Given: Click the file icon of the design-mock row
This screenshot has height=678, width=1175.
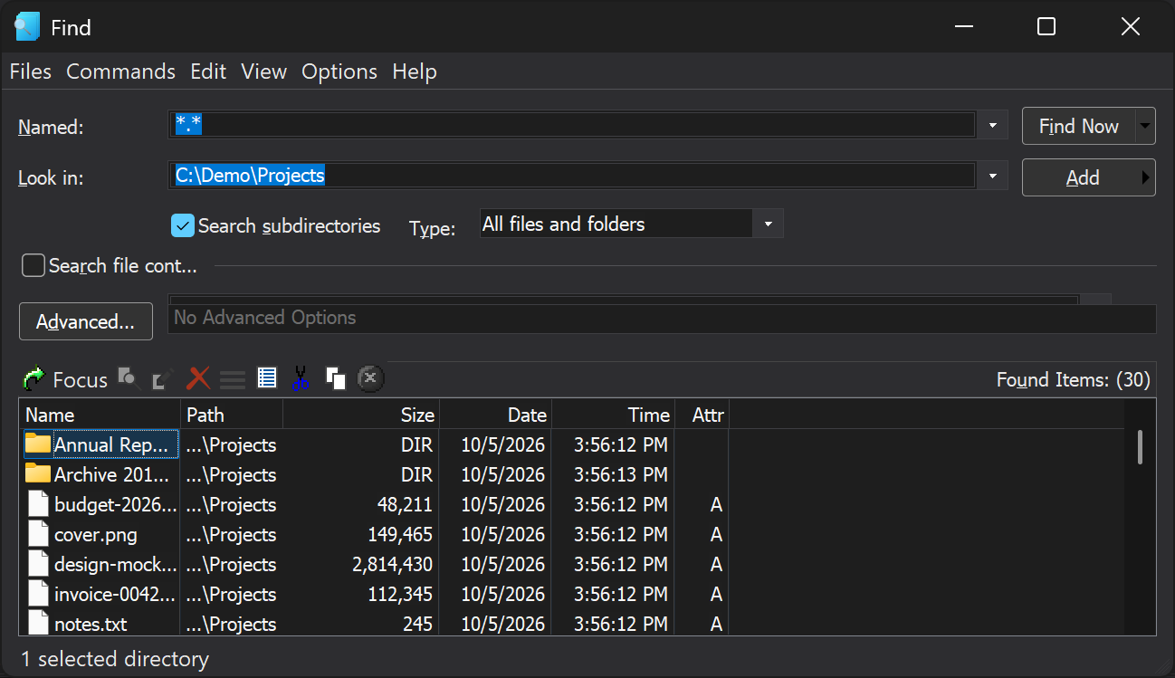Looking at the screenshot, I should 38,564.
